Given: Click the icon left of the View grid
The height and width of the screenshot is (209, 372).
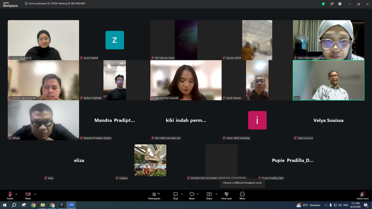Looking at the screenshot, I should pos(332,4).
